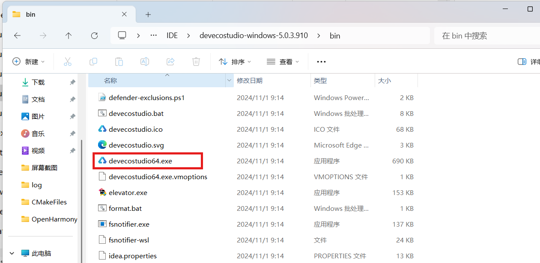This screenshot has height=263, width=540.
Task: Close the bin tab
Action: (x=124, y=14)
